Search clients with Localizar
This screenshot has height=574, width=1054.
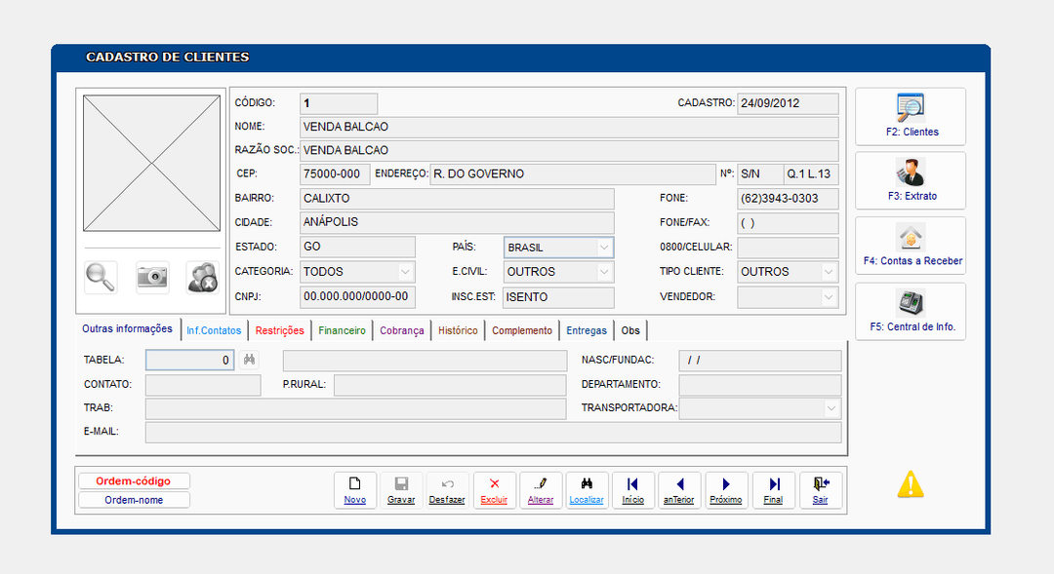pos(587,491)
